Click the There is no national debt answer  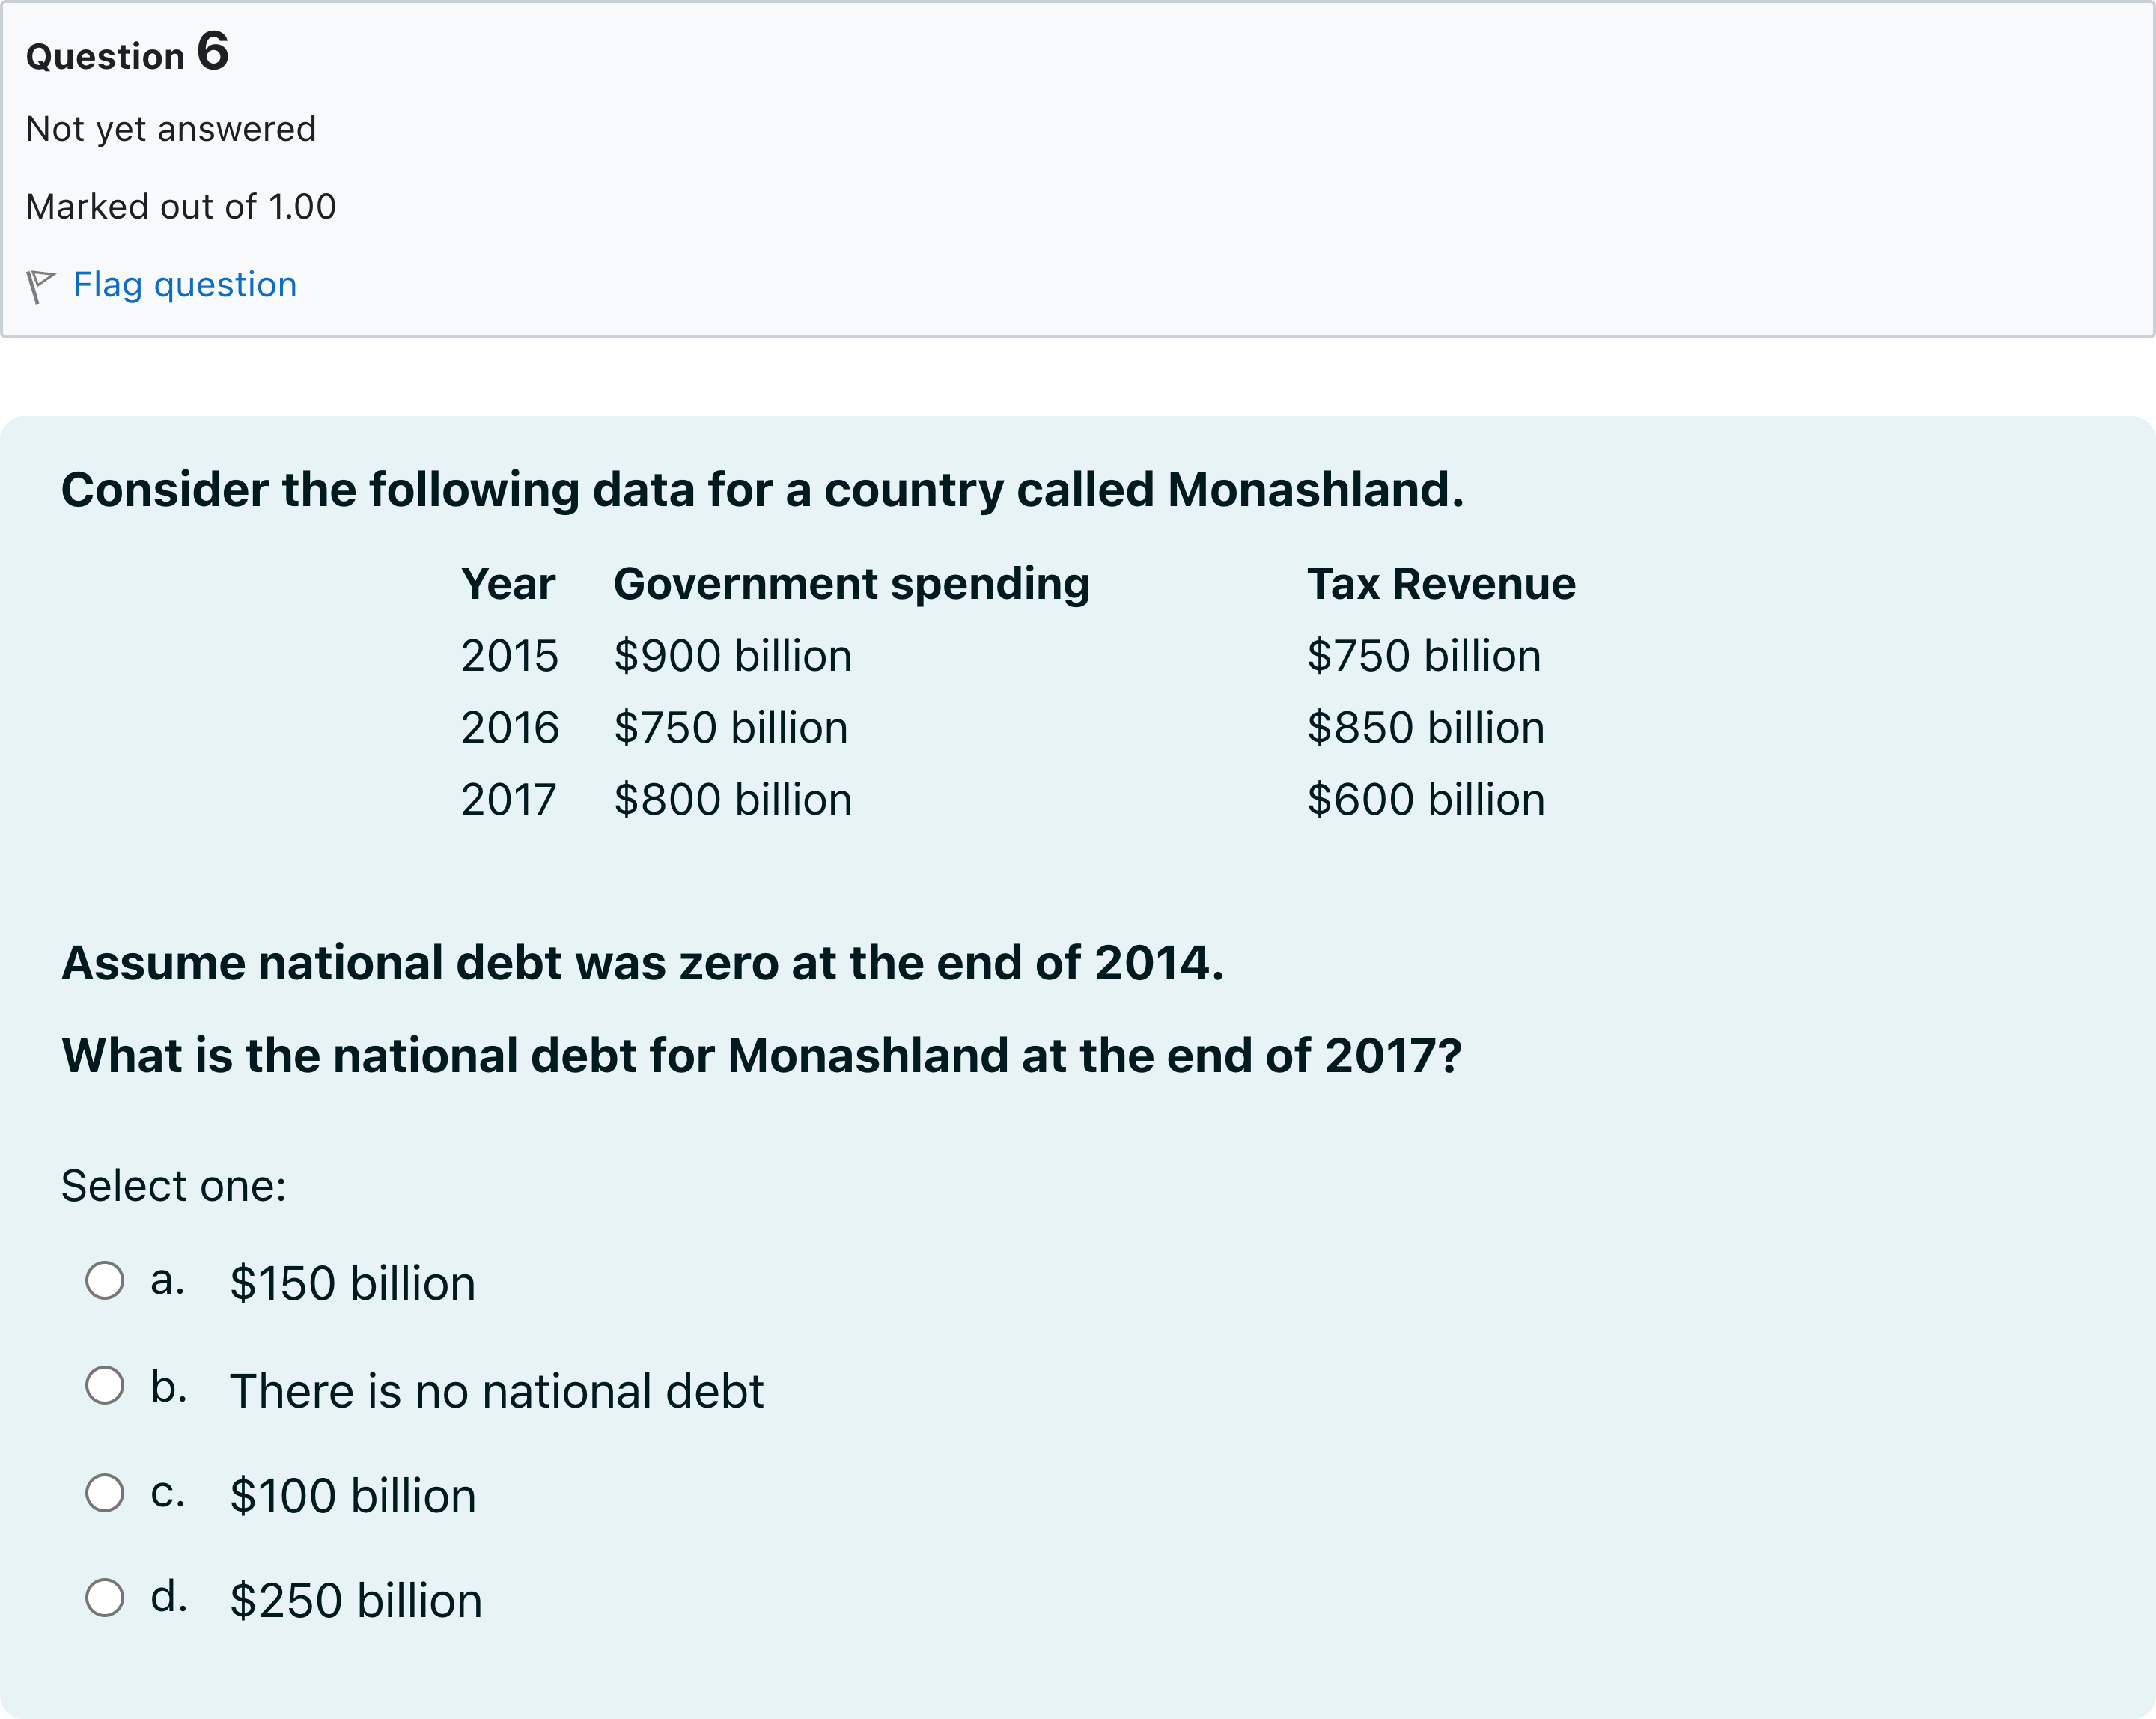click(497, 1391)
